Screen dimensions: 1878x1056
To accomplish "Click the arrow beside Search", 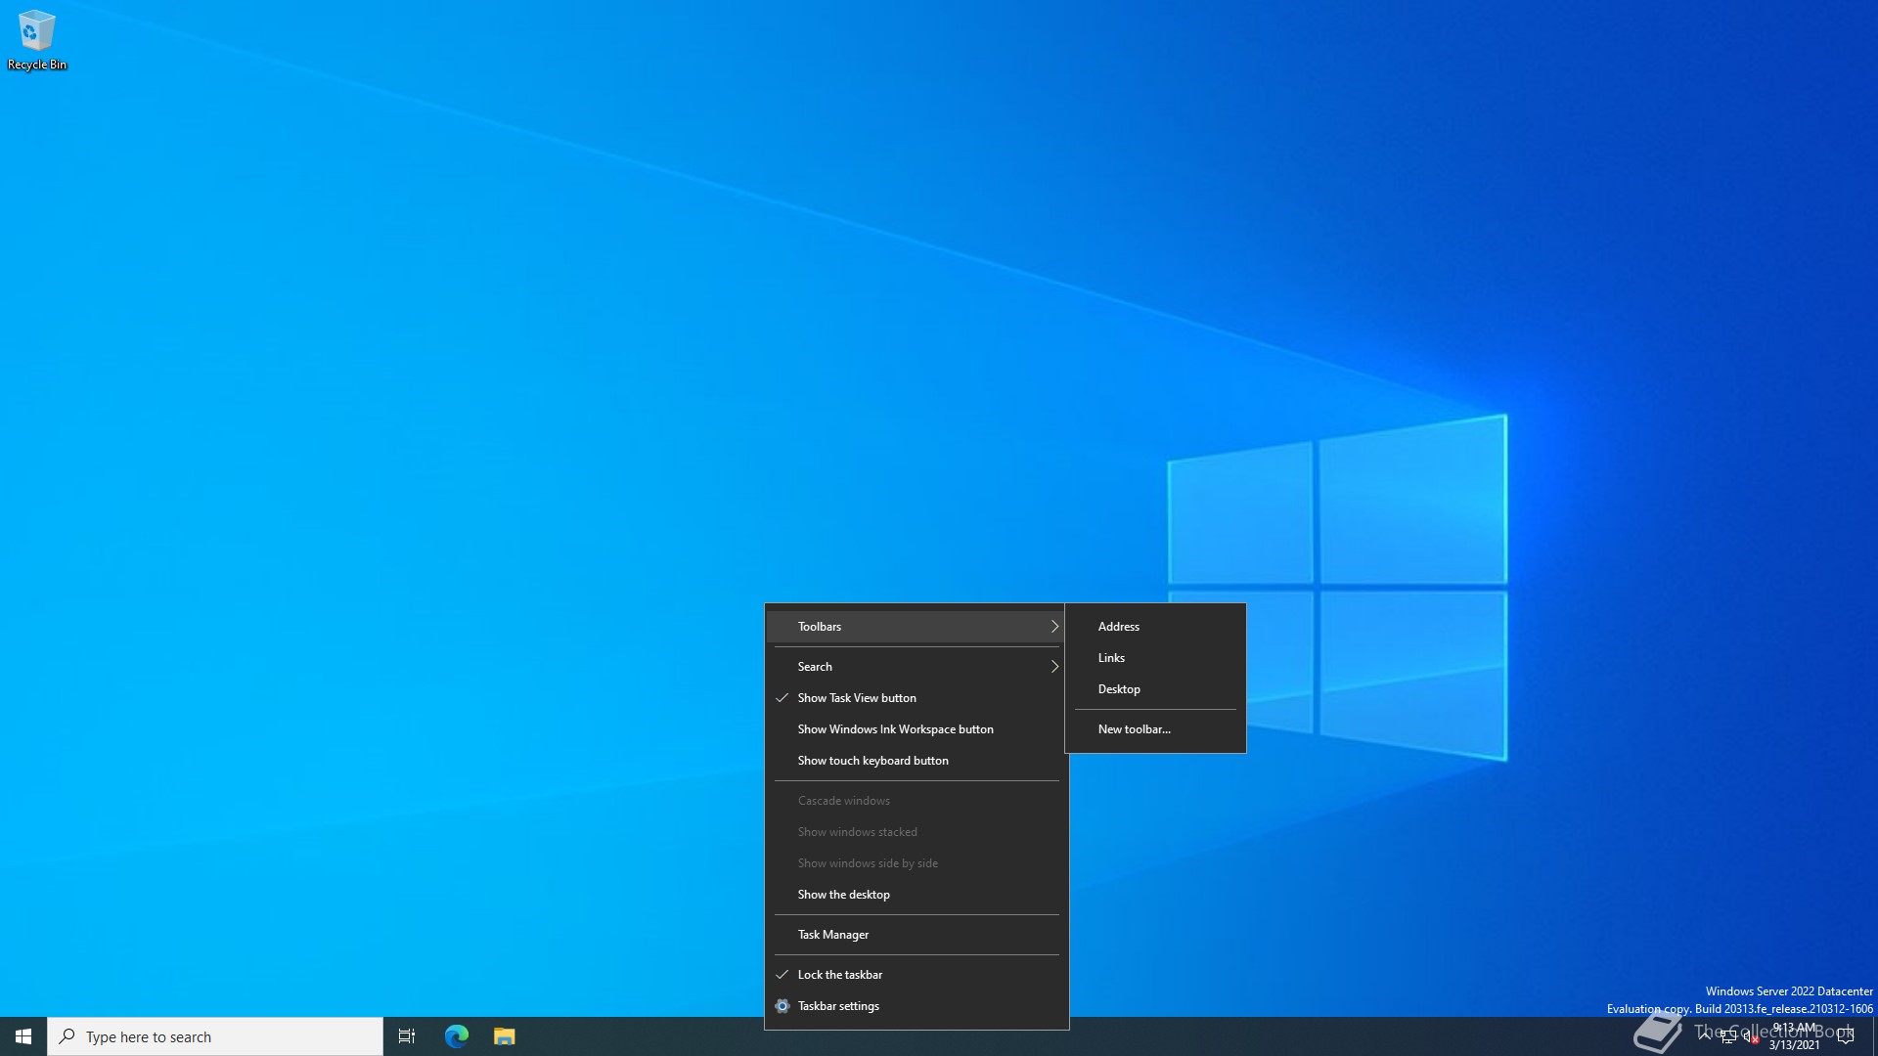I will click(1054, 667).
